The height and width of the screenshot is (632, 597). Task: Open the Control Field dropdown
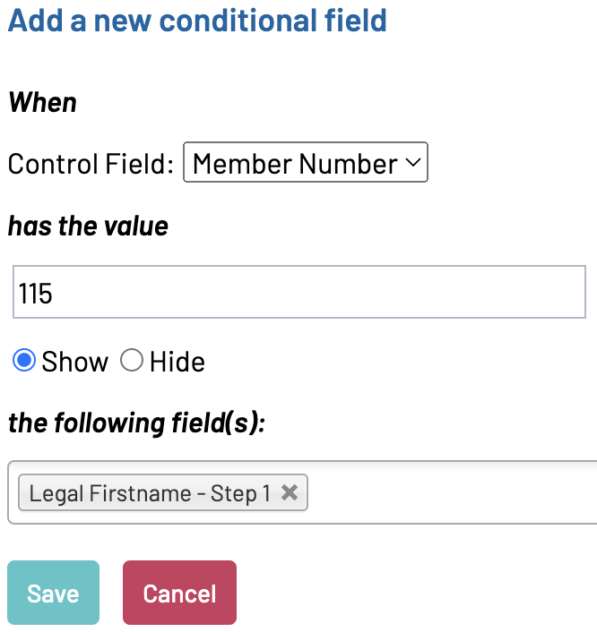[305, 164]
